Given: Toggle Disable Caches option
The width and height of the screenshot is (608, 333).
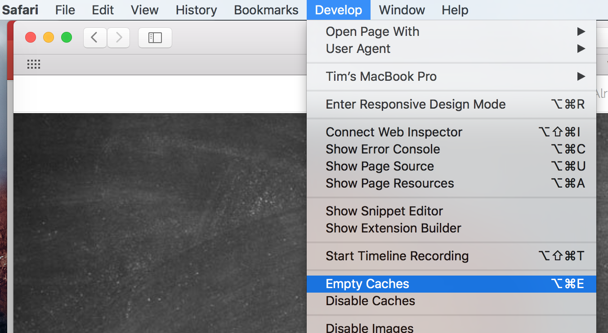Looking at the screenshot, I should 452,301.
